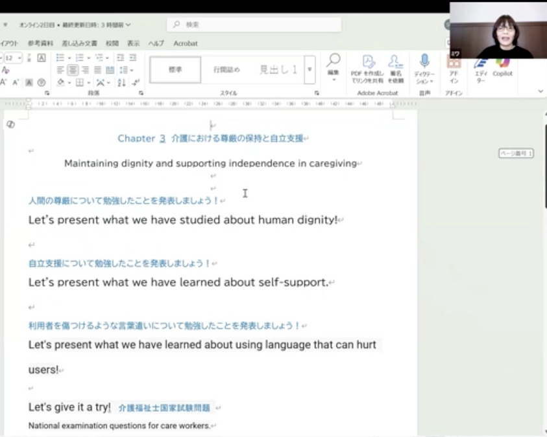Open the font size dropdown

coord(20,58)
